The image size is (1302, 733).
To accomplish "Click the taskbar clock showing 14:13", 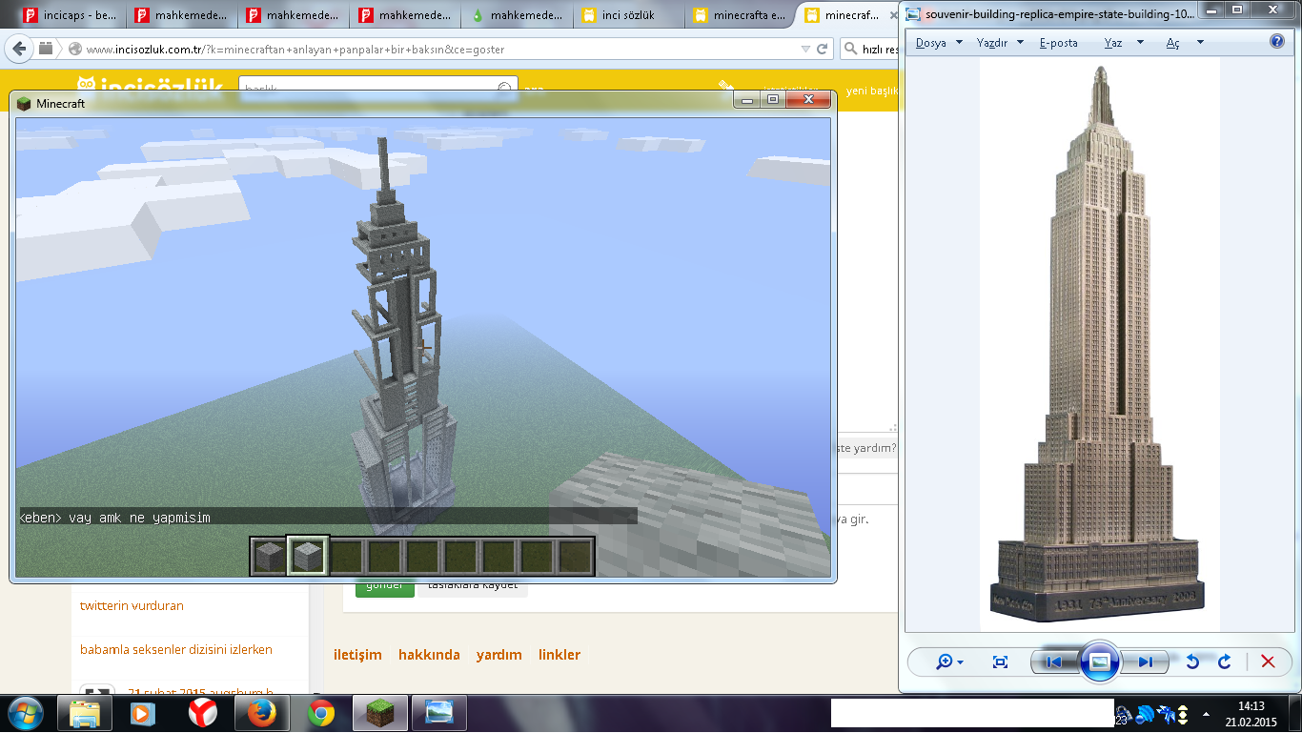I will [1251, 714].
